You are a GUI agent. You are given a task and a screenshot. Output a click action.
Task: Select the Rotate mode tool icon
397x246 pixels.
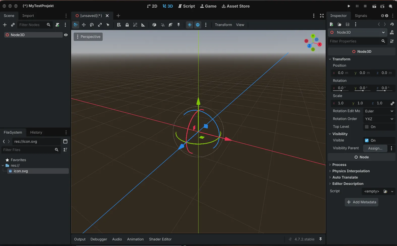coord(92,25)
